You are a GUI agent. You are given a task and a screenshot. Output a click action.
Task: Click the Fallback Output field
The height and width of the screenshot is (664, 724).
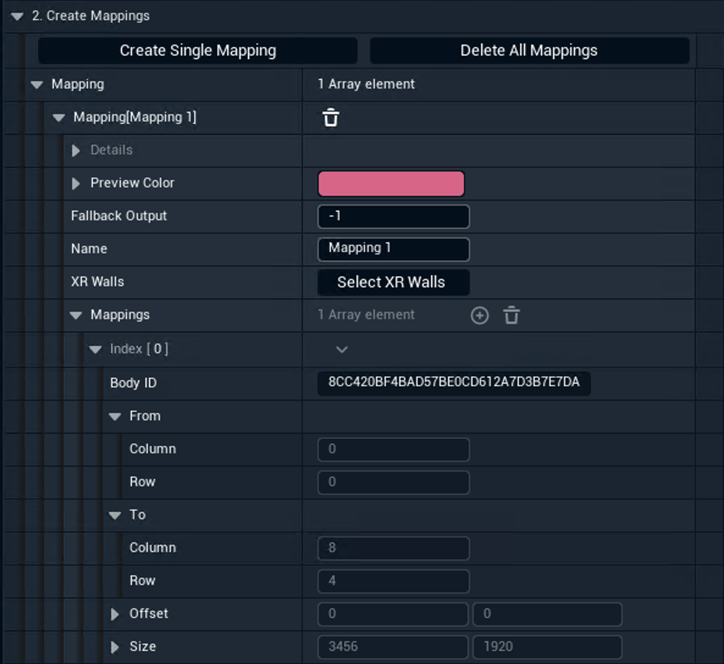tap(393, 217)
